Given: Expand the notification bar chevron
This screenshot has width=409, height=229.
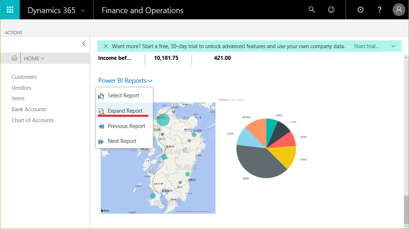Looking at the screenshot, I should pos(393,46).
